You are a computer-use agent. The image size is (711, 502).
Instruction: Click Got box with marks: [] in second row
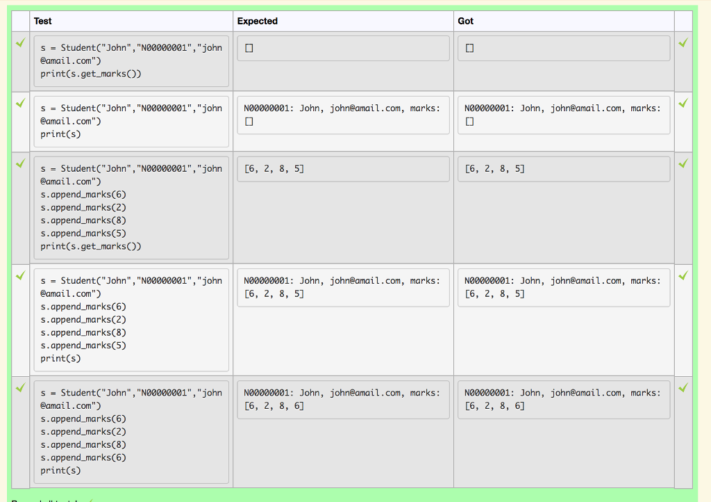[x=564, y=115]
